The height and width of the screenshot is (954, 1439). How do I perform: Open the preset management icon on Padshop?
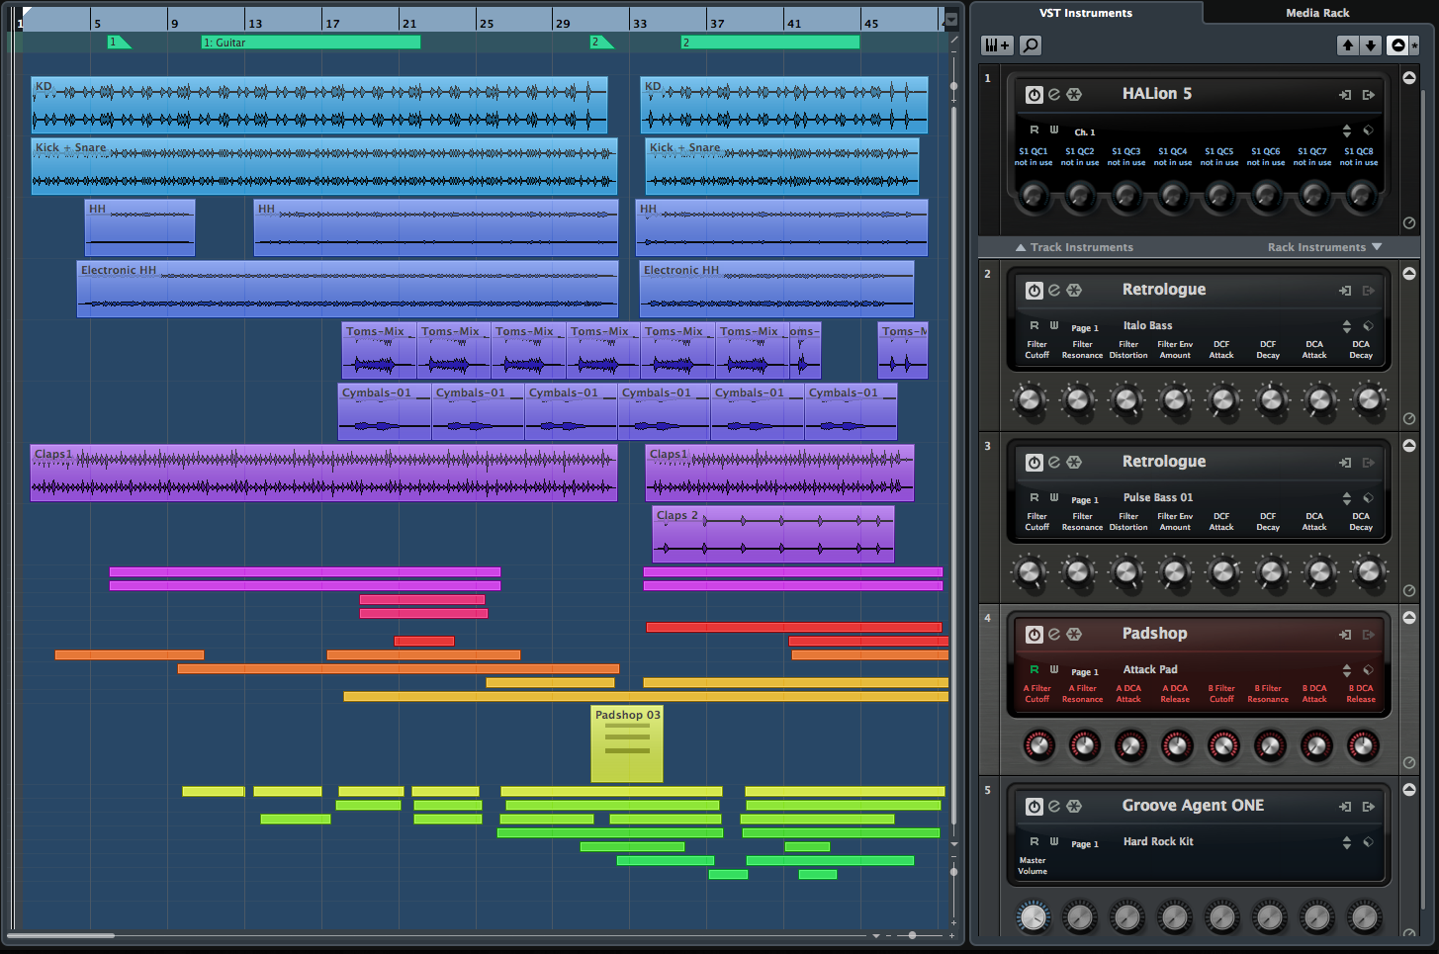[1369, 669]
